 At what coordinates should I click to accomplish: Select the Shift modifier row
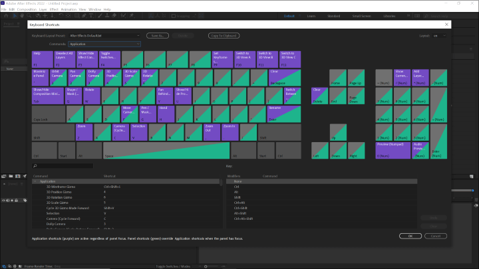coord(322,197)
